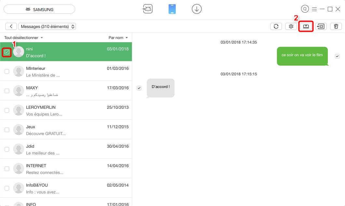This screenshot has height=206, width=345.
Task: Click the trash delete icon
Action: [336, 27]
